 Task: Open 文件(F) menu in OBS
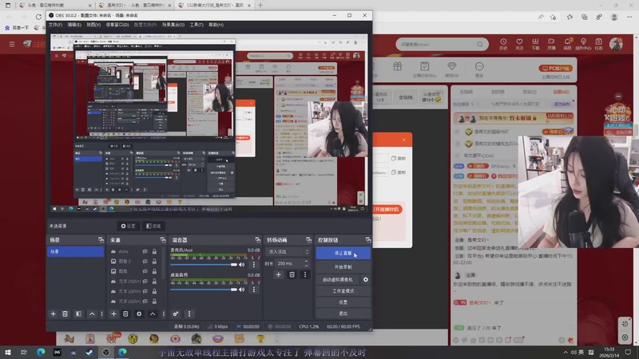55,25
